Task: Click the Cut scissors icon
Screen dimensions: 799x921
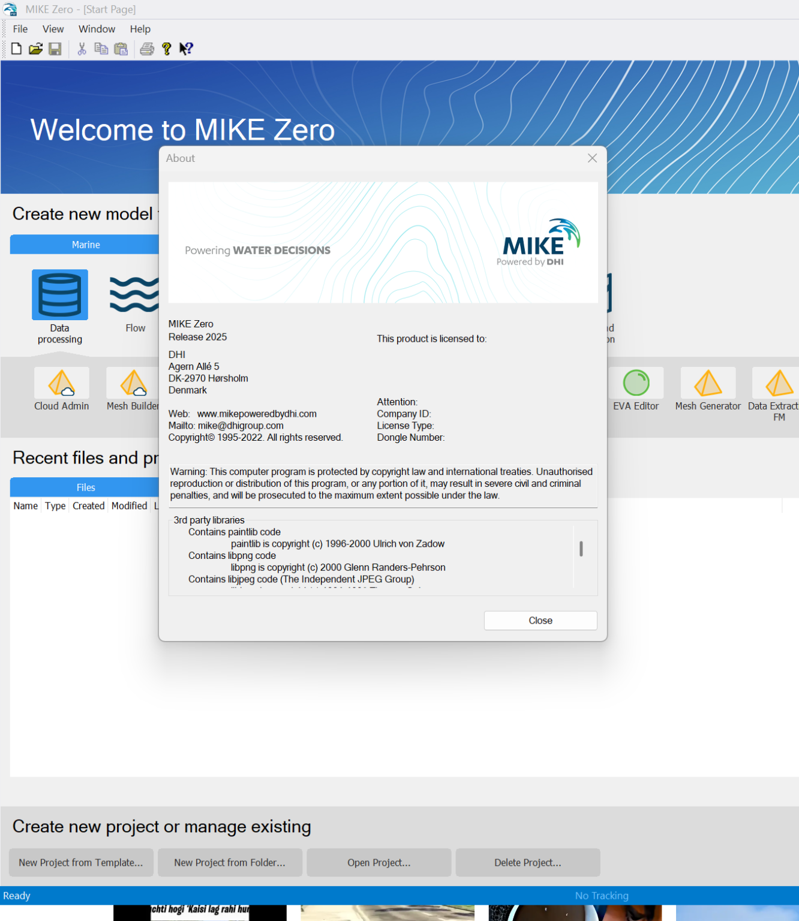Action: tap(82, 49)
